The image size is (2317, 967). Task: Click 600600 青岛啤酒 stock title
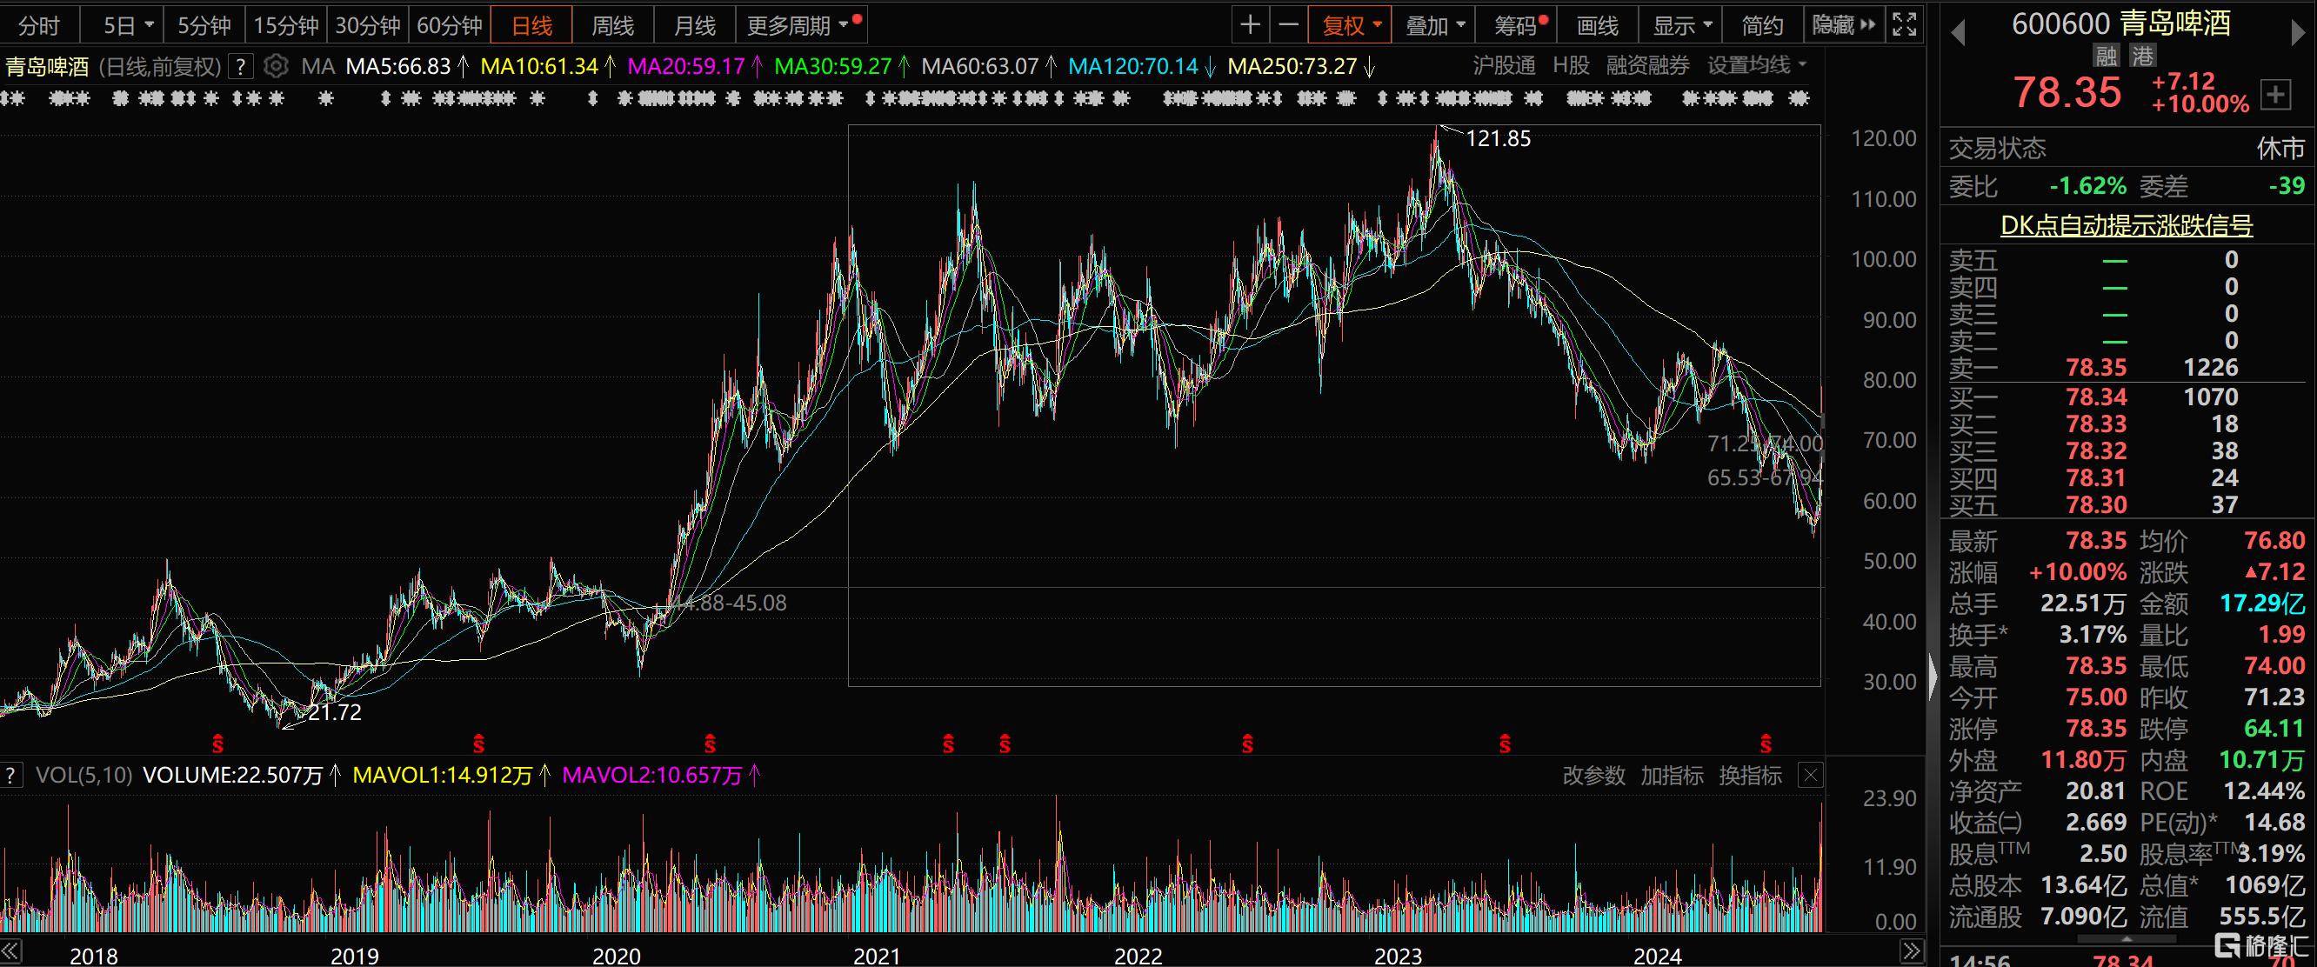[2121, 23]
